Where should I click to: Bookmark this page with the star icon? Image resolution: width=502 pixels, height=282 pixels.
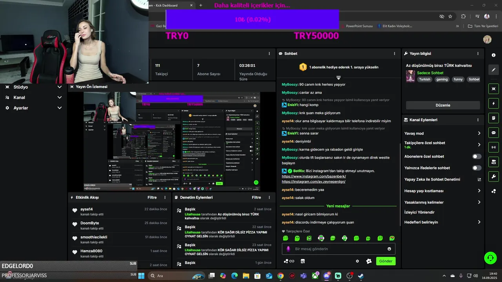point(450,16)
